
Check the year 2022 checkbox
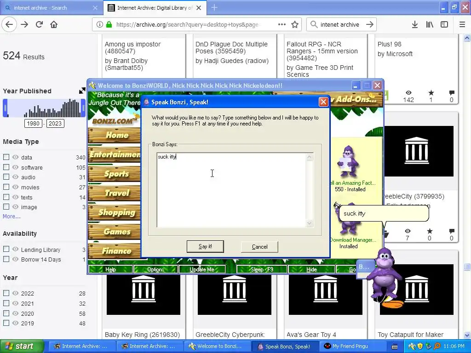pos(6,293)
